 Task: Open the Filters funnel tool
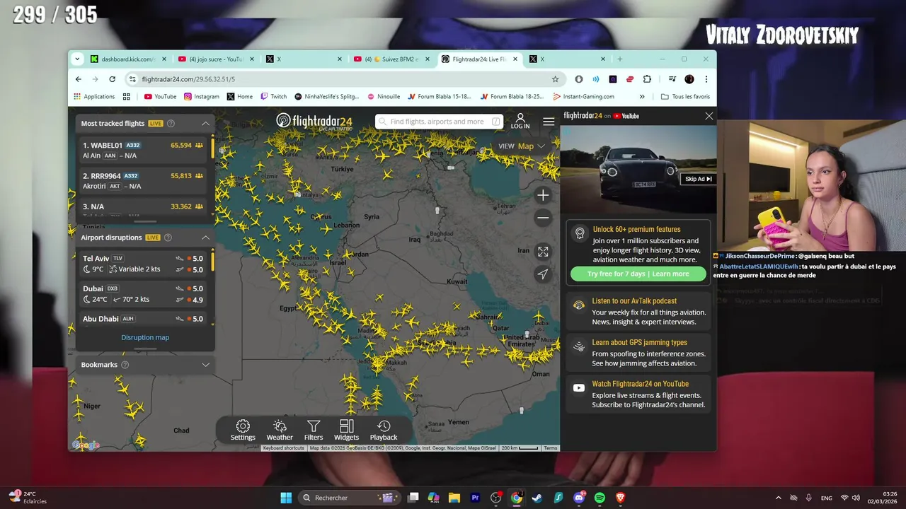(x=314, y=430)
